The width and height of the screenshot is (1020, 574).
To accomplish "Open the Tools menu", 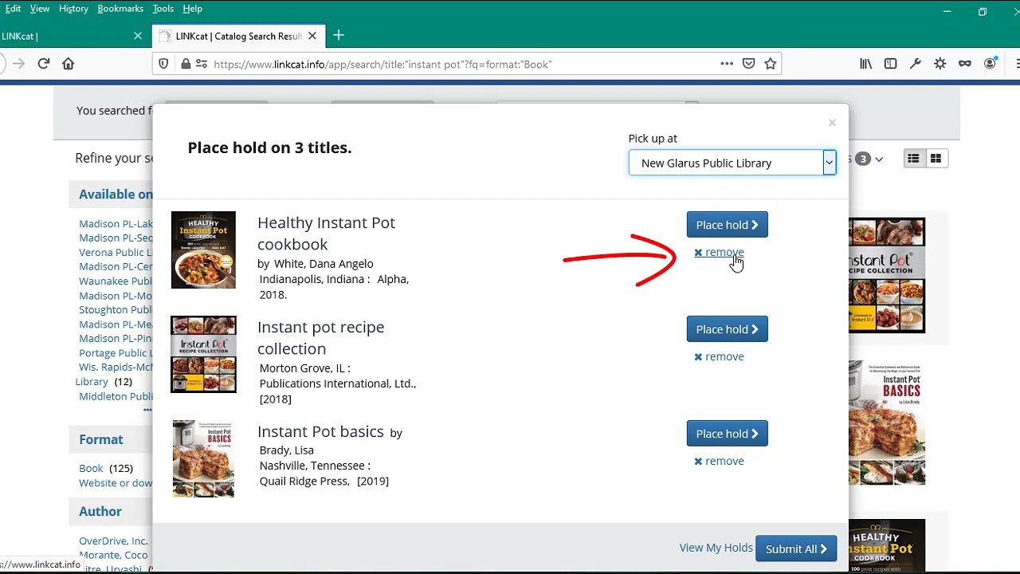I will (163, 9).
